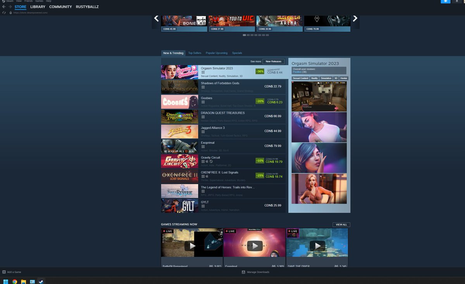The width and height of the screenshot is (465, 284).
Task: Click the last carousel page dot
Action: tap(267, 35)
